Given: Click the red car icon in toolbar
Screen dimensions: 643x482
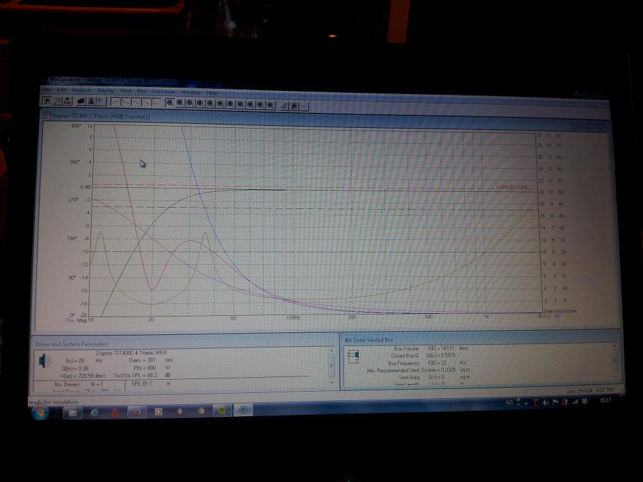Looking at the screenshot, I should (x=67, y=101).
